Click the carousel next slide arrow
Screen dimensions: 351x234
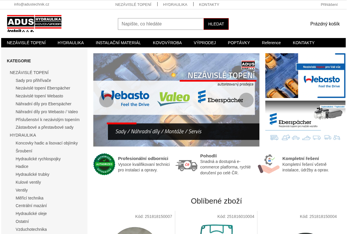[x=246, y=100]
